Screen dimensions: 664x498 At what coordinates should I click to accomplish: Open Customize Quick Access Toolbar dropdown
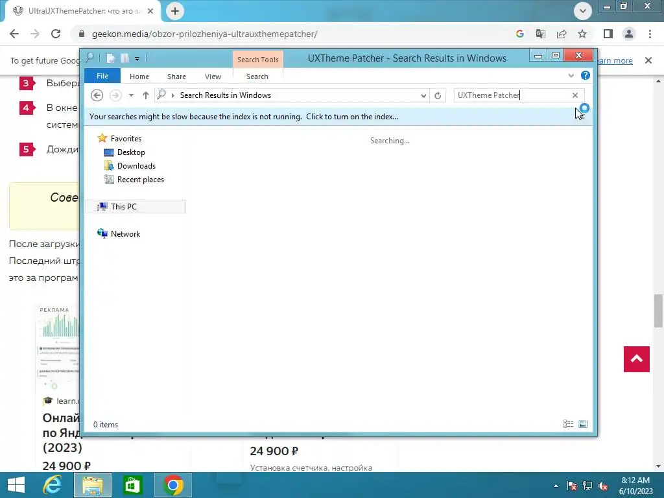point(137,59)
